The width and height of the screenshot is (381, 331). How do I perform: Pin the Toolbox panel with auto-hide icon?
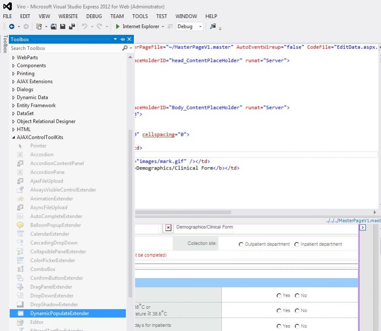click(x=122, y=39)
